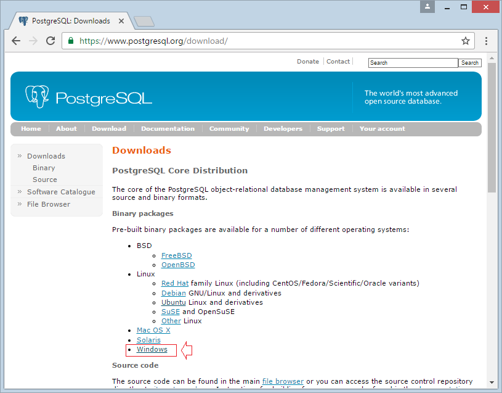Image resolution: width=502 pixels, height=393 pixels.
Task: Open the Debian link
Action: (x=174, y=293)
